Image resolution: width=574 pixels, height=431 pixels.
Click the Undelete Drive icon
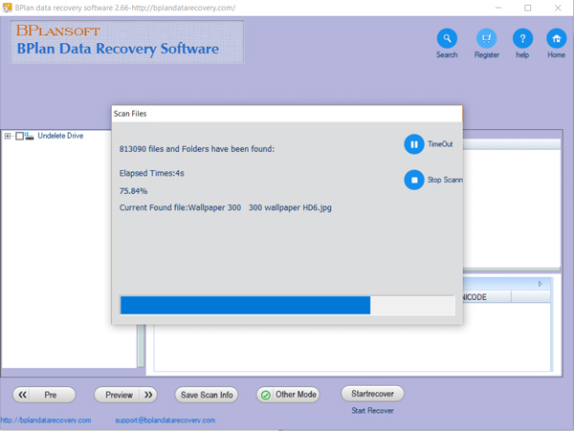tap(31, 137)
